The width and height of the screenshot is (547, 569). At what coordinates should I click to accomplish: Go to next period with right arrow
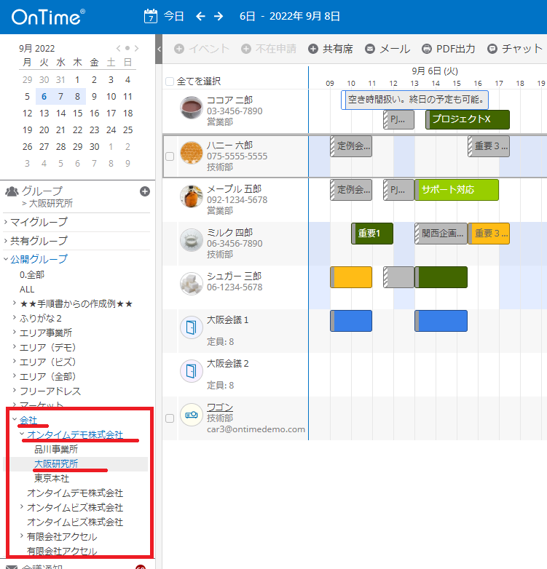[219, 16]
